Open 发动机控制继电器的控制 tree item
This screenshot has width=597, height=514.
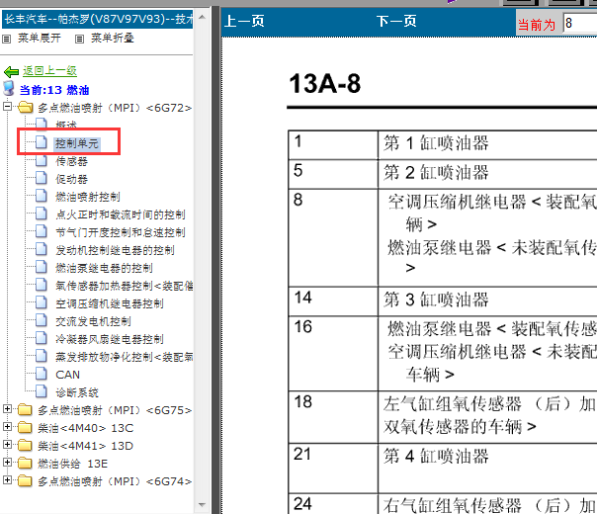tap(115, 250)
